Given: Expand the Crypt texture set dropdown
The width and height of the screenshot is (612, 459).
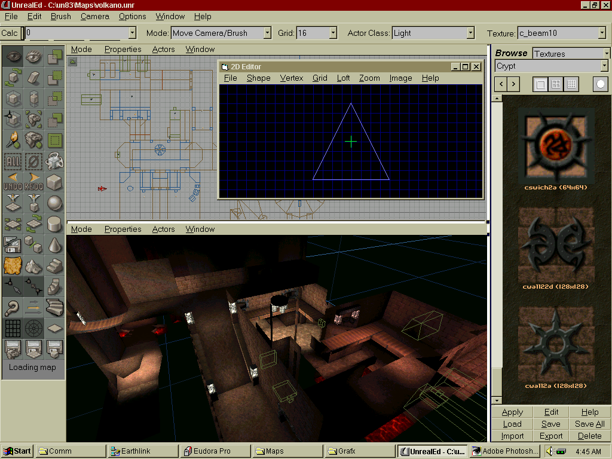Looking at the screenshot, I should [x=604, y=66].
